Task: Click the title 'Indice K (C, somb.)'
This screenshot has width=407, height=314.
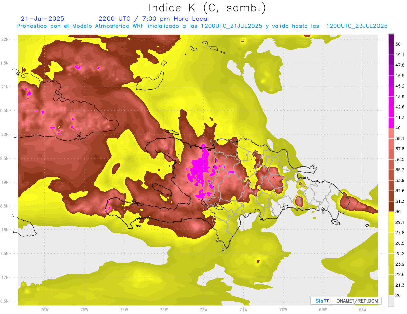Action: pyautogui.click(x=207, y=8)
